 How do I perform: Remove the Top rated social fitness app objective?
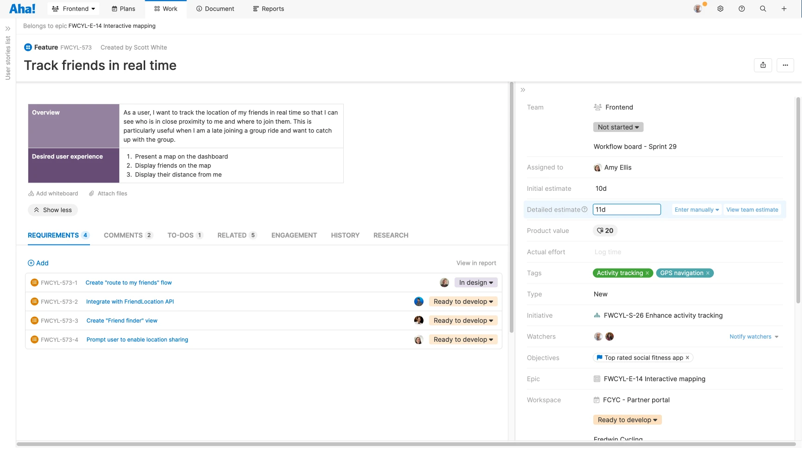tap(687, 358)
